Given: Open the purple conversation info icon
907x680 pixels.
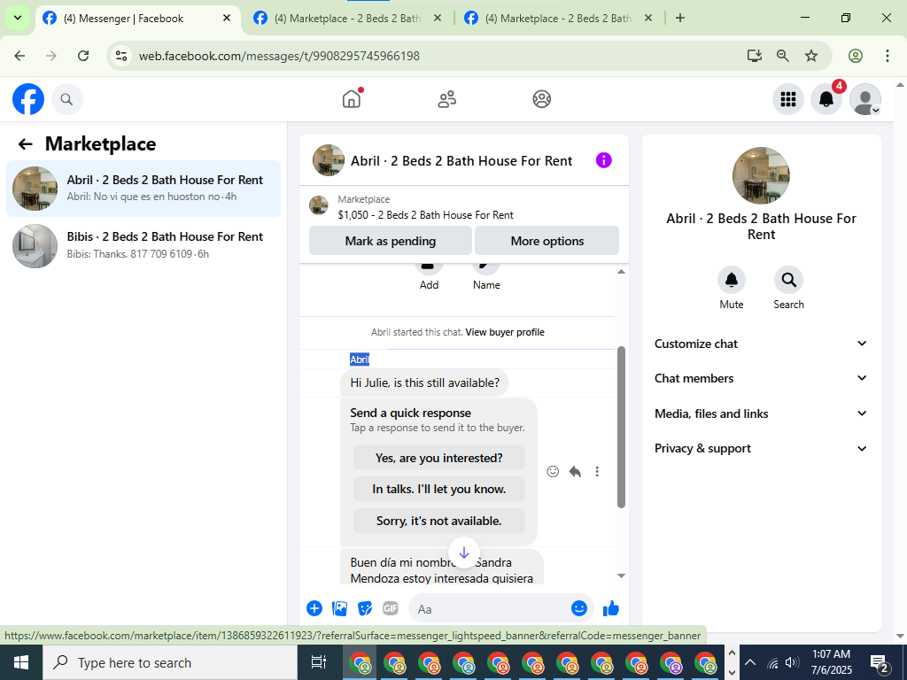Looking at the screenshot, I should pyautogui.click(x=603, y=160).
